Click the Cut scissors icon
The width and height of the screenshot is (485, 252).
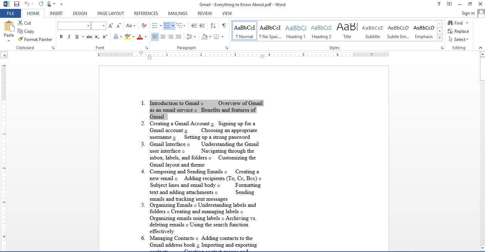click(x=20, y=23)
